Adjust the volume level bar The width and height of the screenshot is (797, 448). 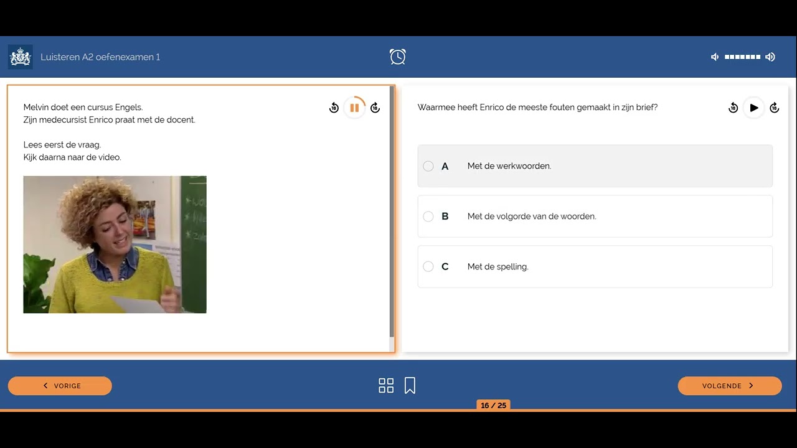(x=743, y=57)
